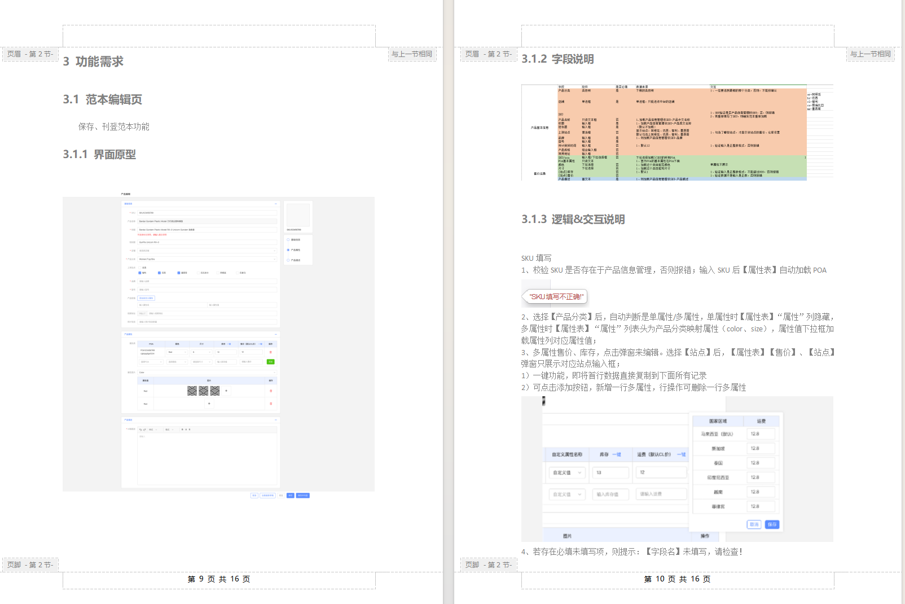The width and height of the screenshot is (905, 604).
Task: Open the 'Color' dropdown in prototype image
Action: 208,373
